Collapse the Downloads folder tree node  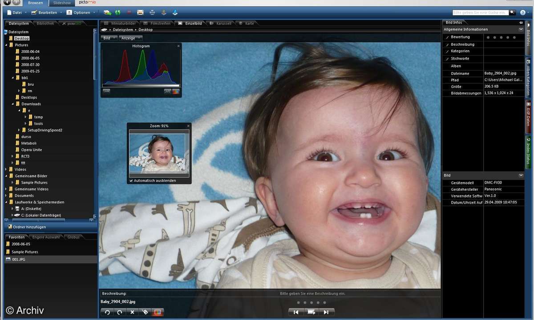[13, 104]
